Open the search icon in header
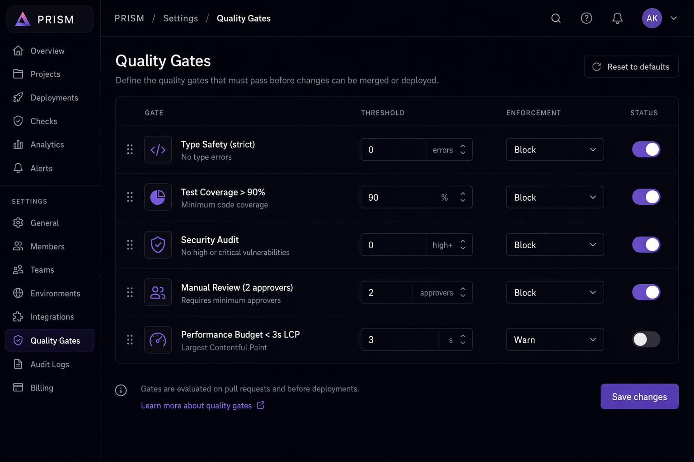Image resolution: width=694 pixels, height=462 pixels. pos(556,18)
